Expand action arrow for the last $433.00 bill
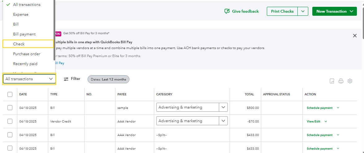This screenshot has width=364, height=153. [338, 149]
